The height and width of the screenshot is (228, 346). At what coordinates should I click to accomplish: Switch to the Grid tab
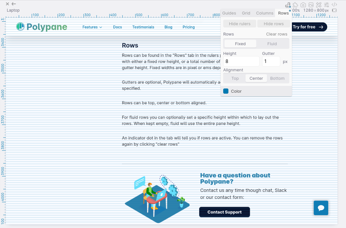click(x=246, y=13)
